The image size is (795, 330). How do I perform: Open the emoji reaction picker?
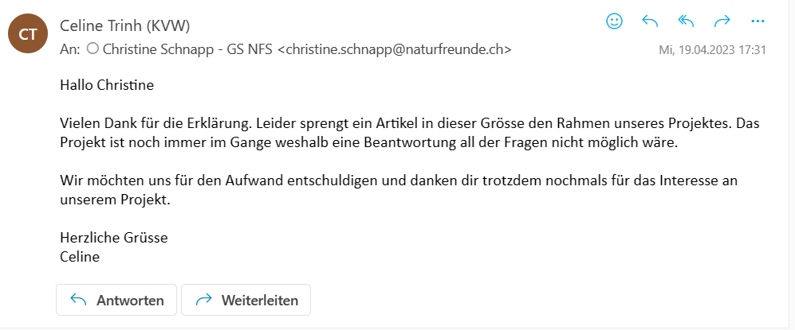(614, 21)
